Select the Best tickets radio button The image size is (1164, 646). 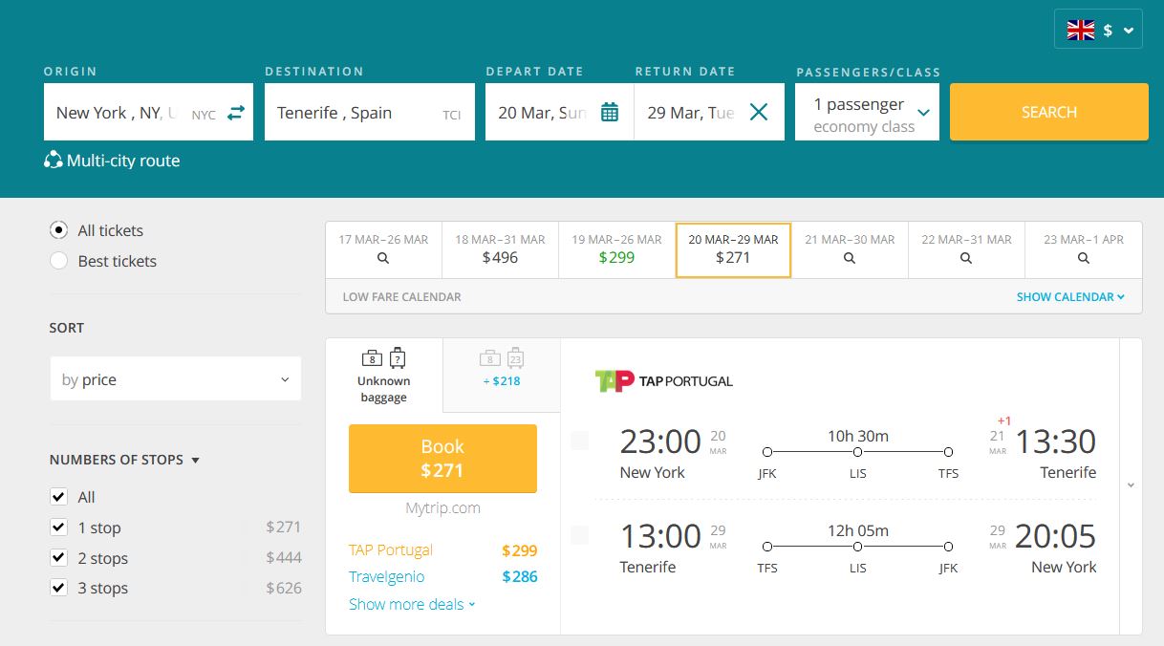click(59, 261)
